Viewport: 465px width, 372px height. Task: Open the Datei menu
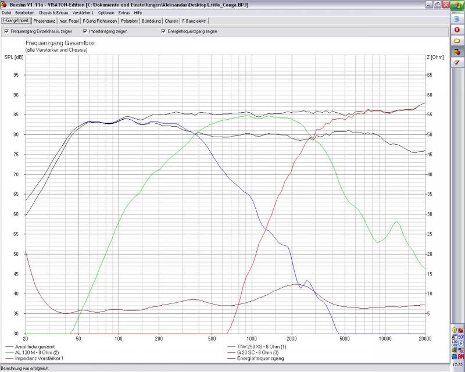tap(6, 12)
